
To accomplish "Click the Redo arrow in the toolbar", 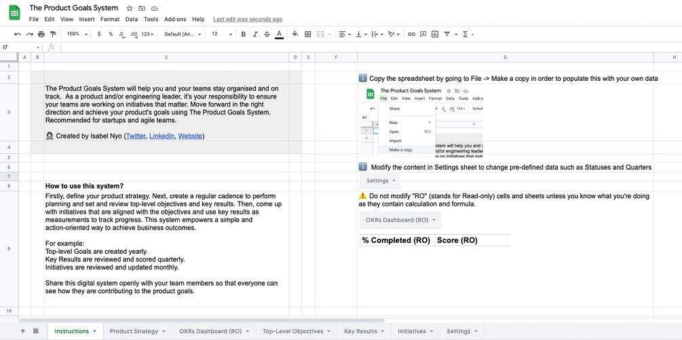I will coord(30,34).
